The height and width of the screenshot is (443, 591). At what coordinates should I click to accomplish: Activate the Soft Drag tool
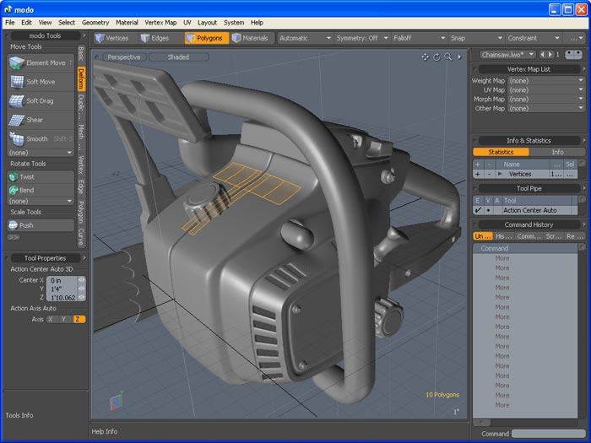(x=40, y=100)
